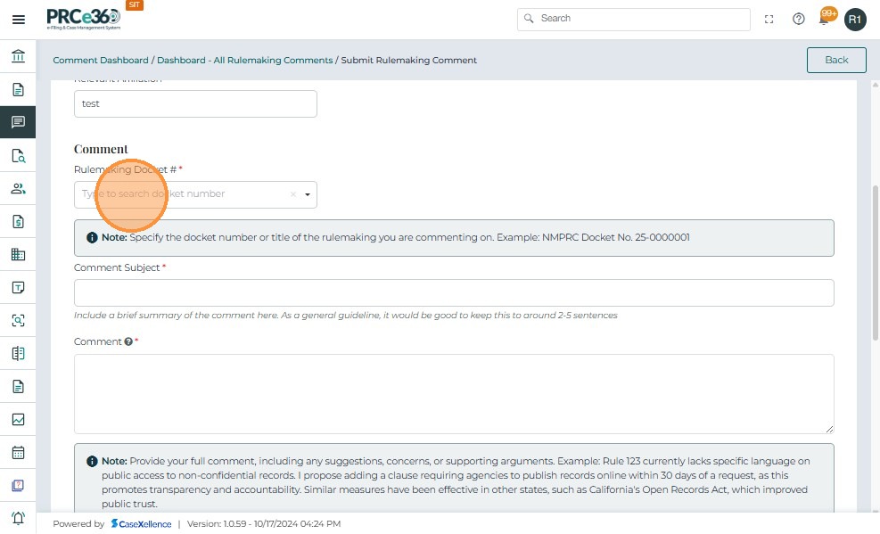Open the R1 user profile menu

click(x=855, y=19)
